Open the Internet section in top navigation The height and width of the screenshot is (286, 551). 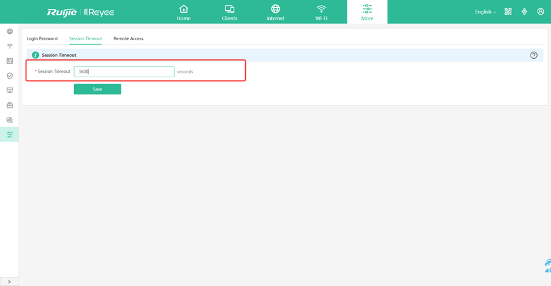[x=276, y=12]
